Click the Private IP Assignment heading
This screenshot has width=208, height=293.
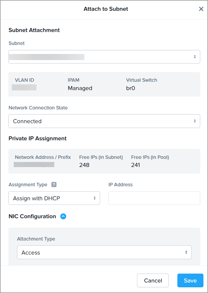(38, 138)
